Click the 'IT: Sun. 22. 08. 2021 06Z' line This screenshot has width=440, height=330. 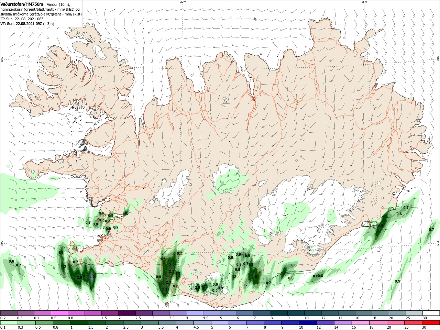(x=22, y=19)
